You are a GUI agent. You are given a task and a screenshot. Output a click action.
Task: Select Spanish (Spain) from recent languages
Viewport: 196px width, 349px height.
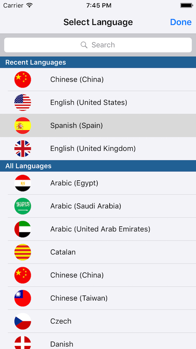[x=98, y=125]
